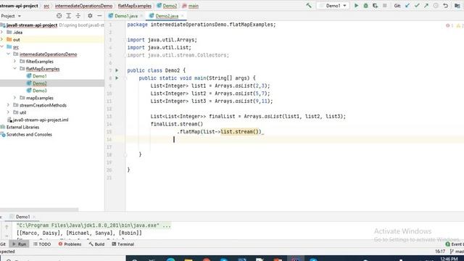Select the Demo2.java editor tab
The height and width of the screenshot is (261, 464).
[167, 16]
